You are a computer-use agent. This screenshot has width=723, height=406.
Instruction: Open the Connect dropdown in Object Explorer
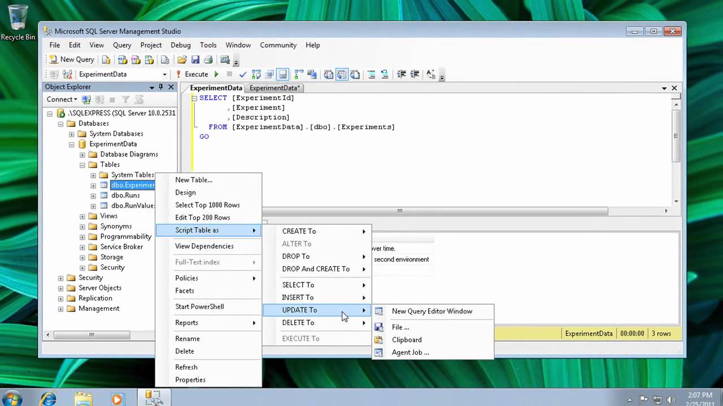coord(62,99)
